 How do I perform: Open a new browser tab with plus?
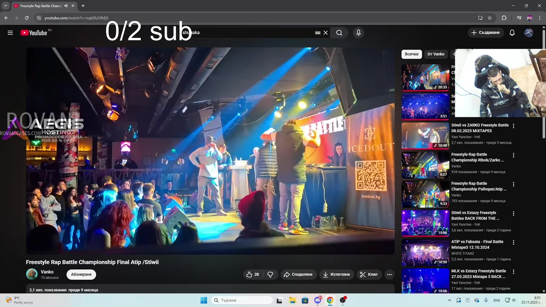tap(83, 6)
